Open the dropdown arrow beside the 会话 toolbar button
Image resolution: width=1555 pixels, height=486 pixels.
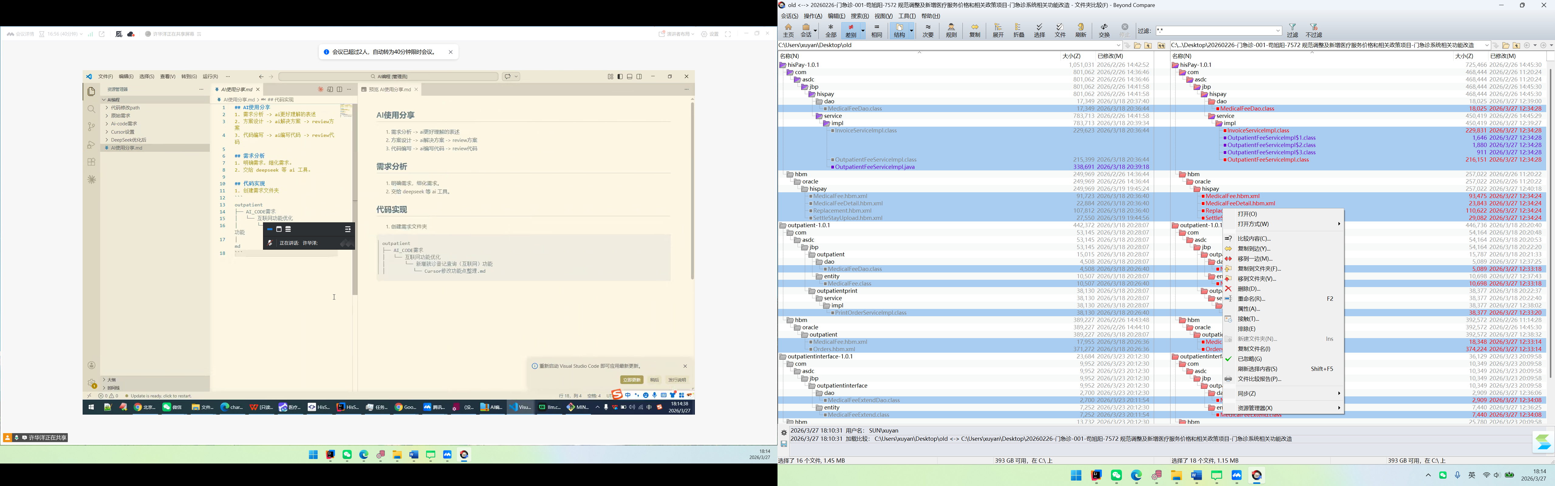(815, 31)
